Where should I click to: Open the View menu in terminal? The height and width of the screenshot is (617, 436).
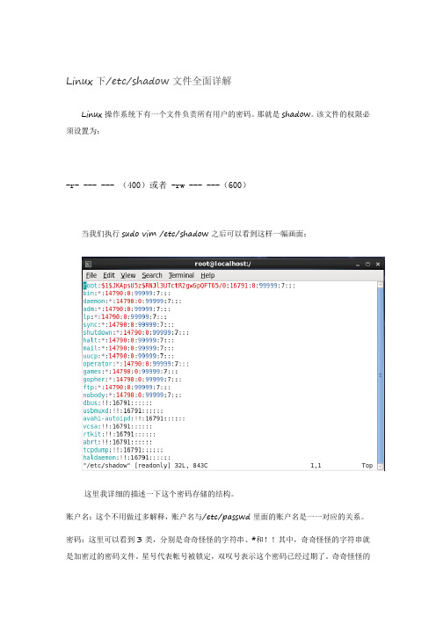[127, 275]
